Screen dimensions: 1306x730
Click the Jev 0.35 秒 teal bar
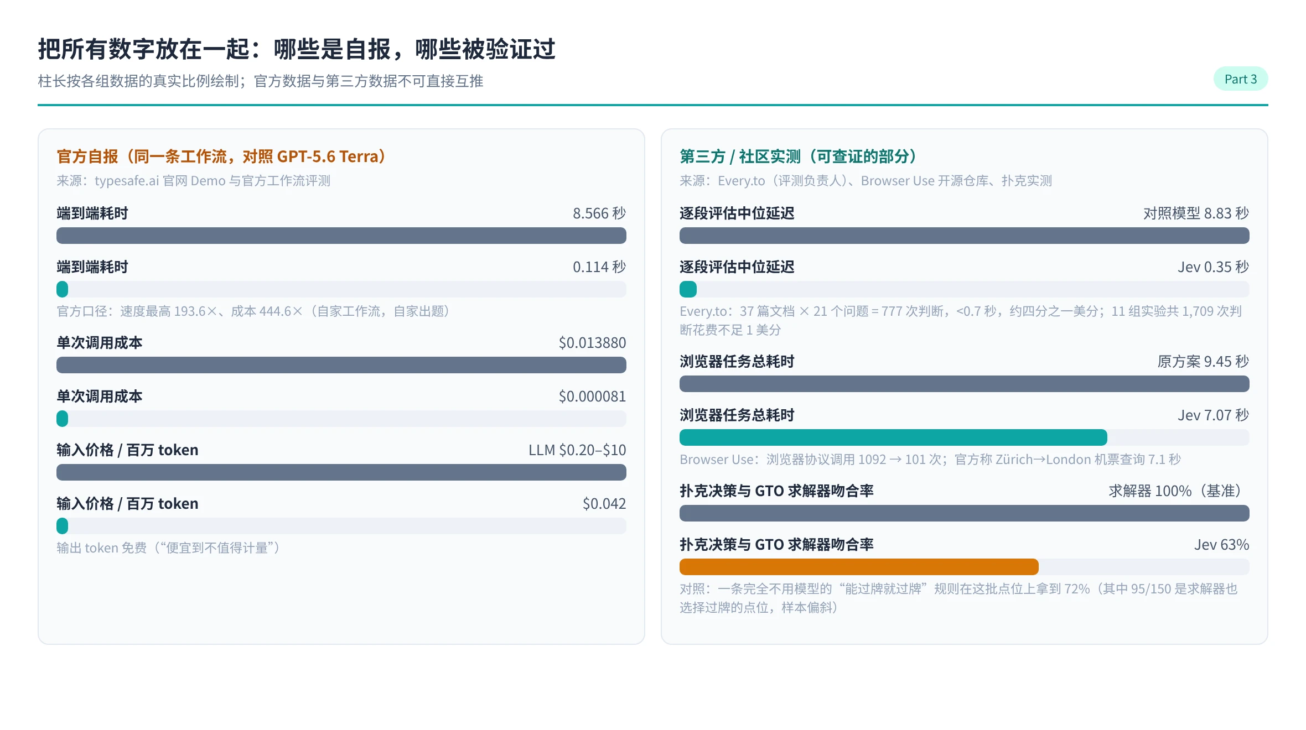[688, 289]
